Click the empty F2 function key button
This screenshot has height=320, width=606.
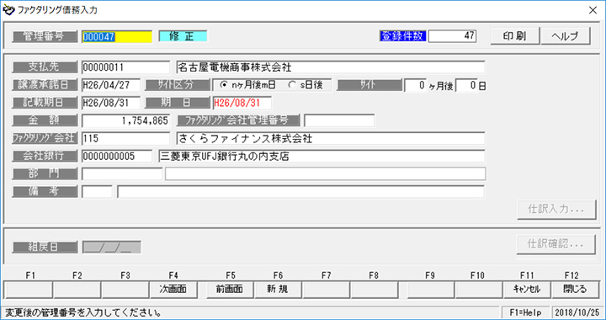pos(77,290)
